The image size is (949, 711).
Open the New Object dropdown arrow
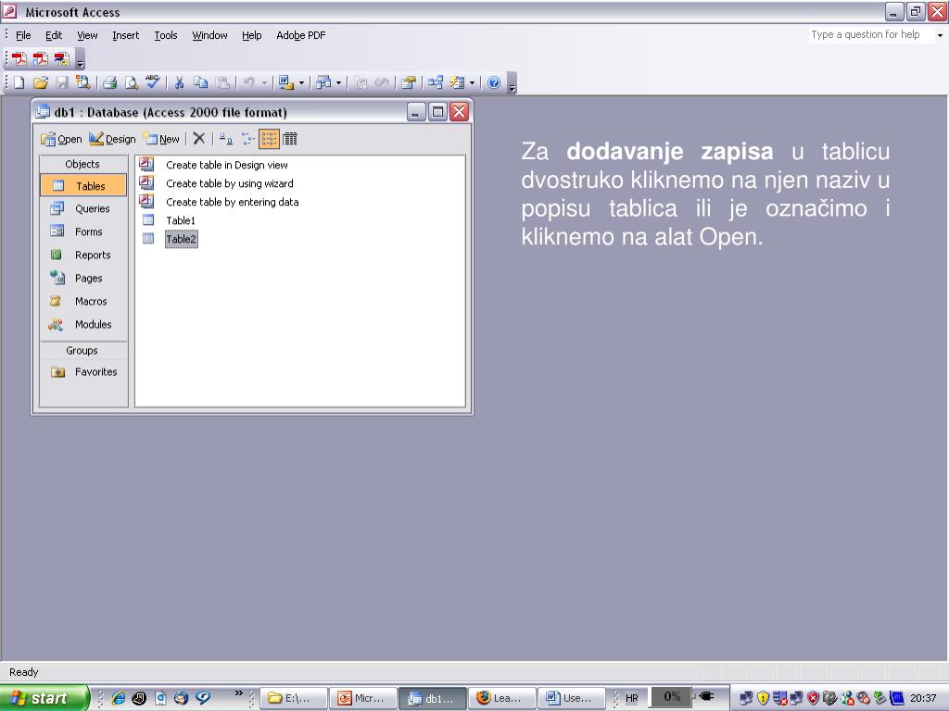coord(472,82)
